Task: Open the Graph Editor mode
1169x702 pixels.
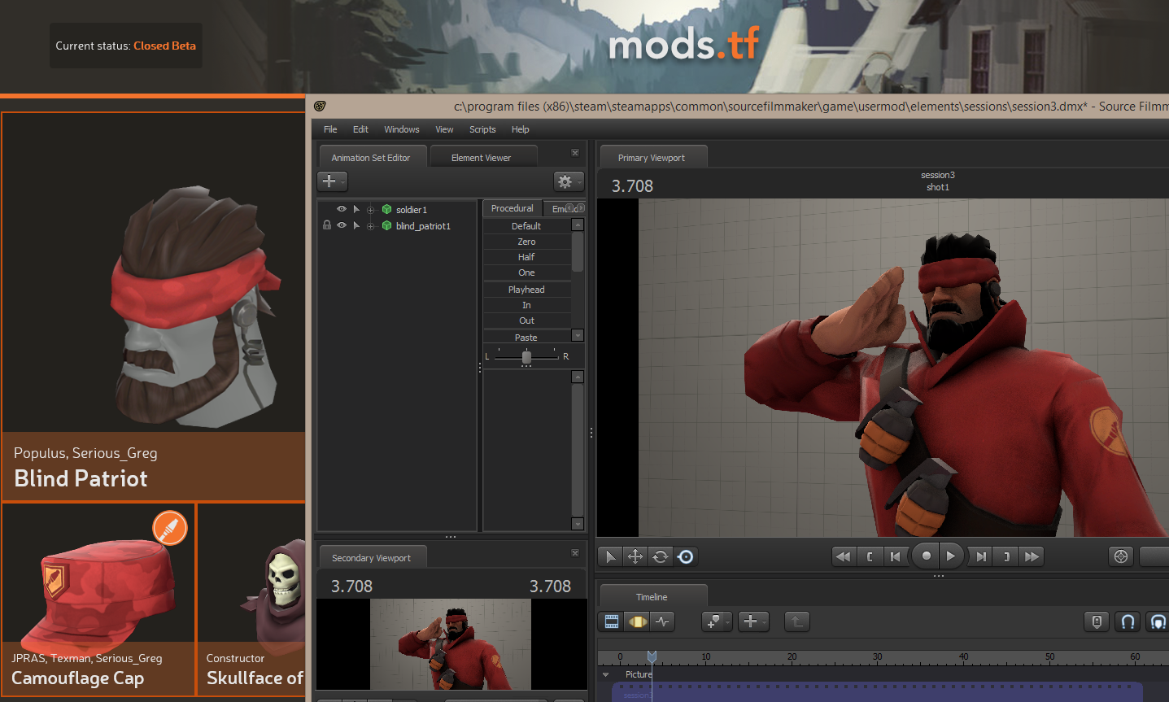Action: (x=663, y=622)
